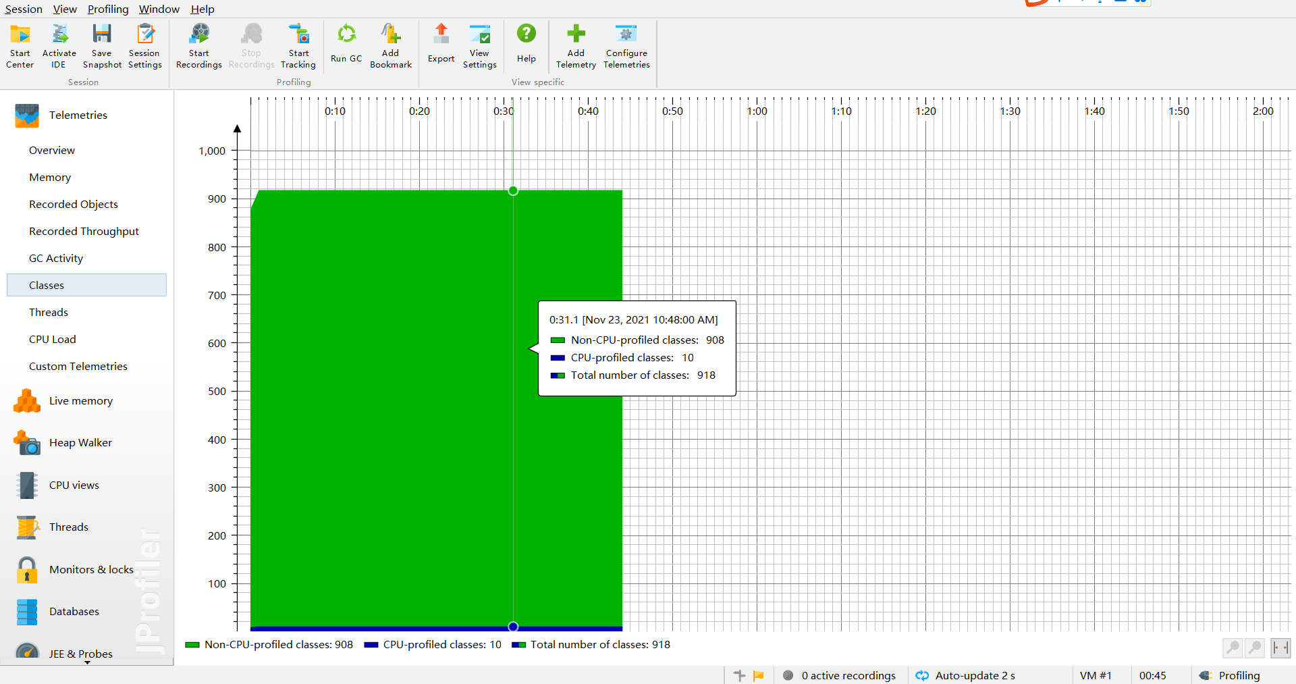
Task: Open the Session menu
Action: [24, 9]
